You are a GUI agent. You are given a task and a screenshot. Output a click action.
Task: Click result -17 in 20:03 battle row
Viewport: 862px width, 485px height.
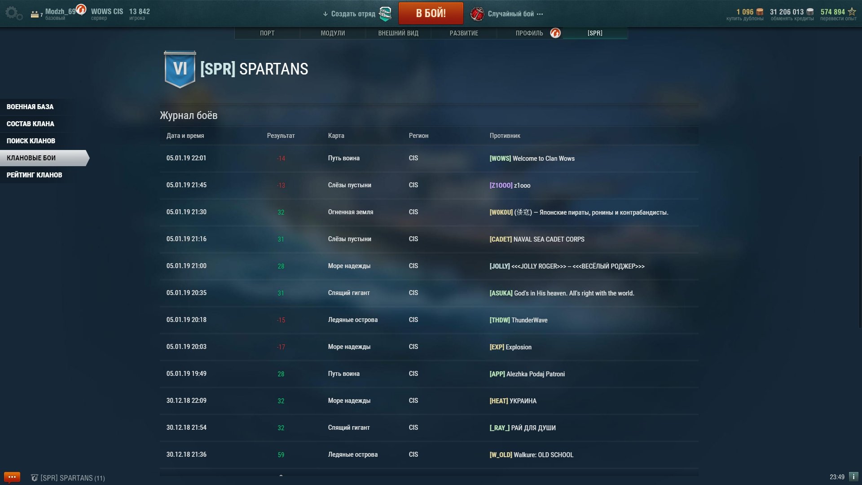coord(281,347)
